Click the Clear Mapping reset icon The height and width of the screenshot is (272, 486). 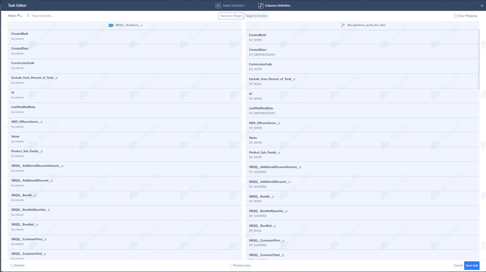pos(455,16)
